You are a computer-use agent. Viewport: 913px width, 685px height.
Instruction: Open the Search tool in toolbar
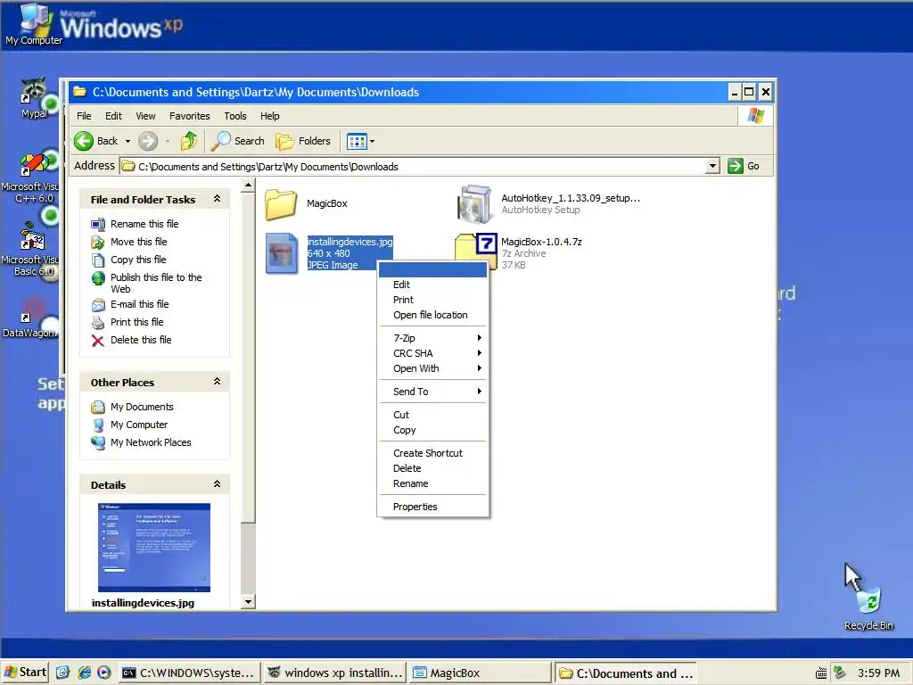pyautogui.click(x=238, y=141)
